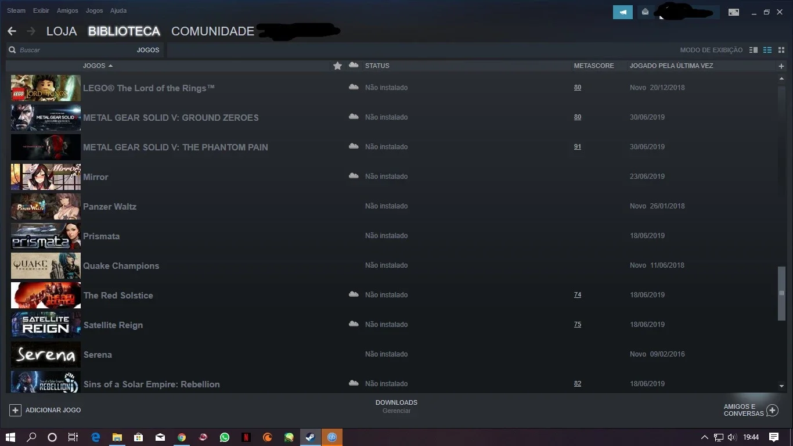The image size is (793, 446).
Task: Select the Serena game thumbnail
Action: (x=46, y=354)
